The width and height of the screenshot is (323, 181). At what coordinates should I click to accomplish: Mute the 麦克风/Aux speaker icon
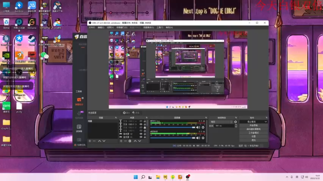pos(198,128)
